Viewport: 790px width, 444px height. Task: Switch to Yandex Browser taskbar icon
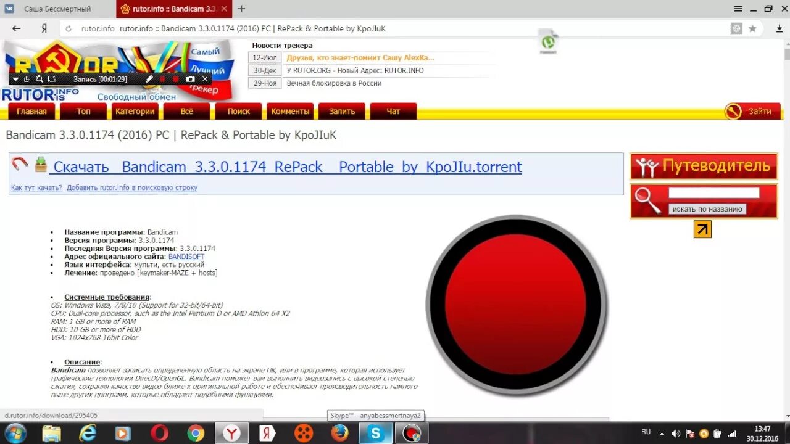coord(231,434)
